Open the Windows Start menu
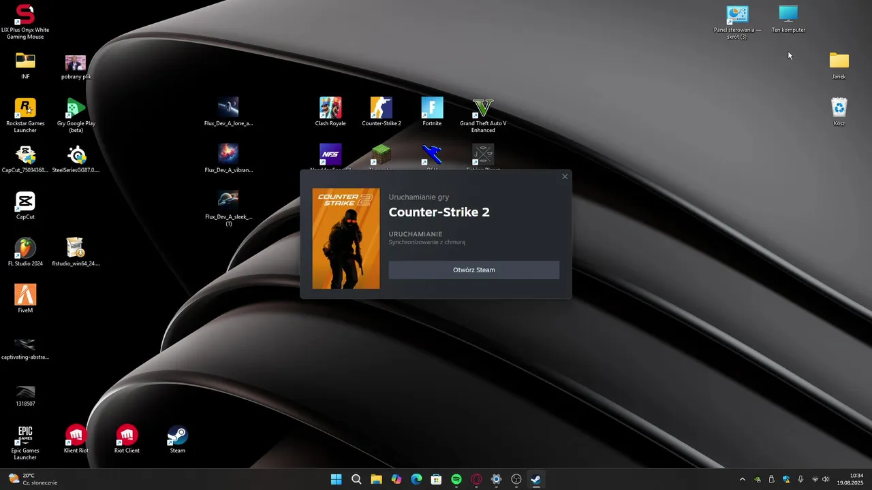 coord(336,479)
